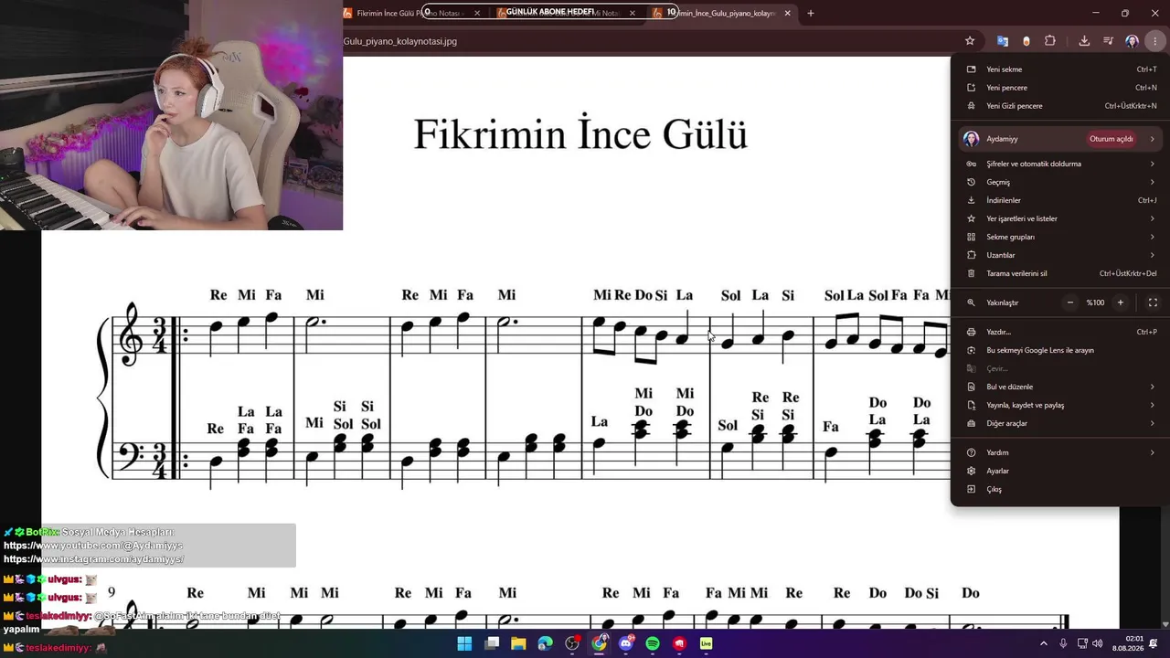This screenshot has height=658, width=1170.
Task: Expand 'Diğer araçlar' submenu
Action: (1061, 423)
